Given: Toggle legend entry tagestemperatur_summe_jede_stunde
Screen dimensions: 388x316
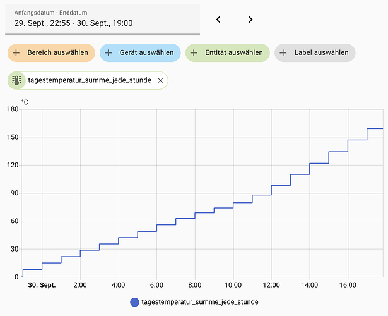Looking at the screenshot, I should tap(194, 302).
